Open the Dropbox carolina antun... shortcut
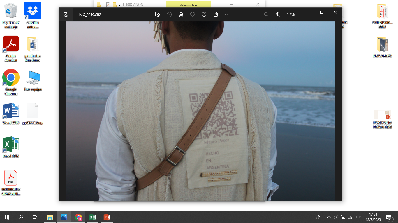398x223 pixels. (33, 16)
